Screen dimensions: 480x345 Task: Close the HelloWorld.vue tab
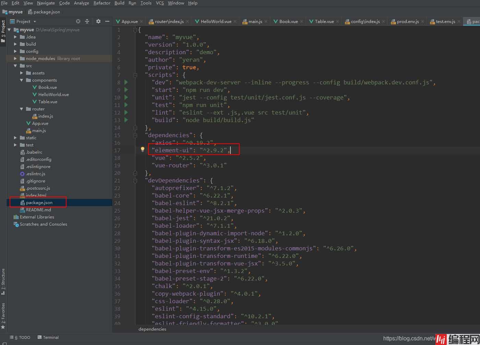(235, 22)
